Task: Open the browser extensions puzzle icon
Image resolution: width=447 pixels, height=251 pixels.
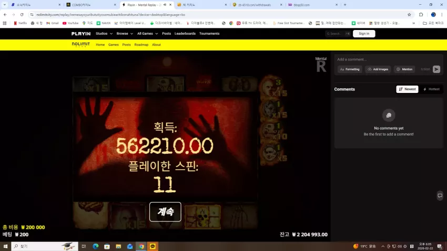Action: (x=421, y=15)
